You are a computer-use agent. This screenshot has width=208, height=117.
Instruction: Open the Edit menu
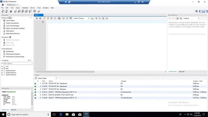point(7,8)
